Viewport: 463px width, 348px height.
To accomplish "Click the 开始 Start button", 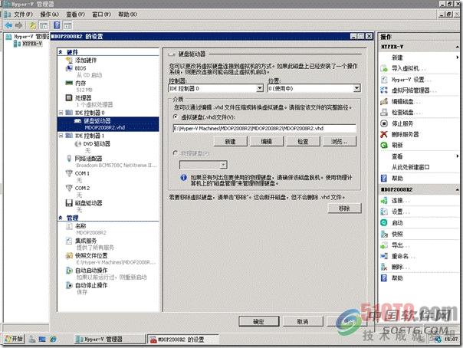I will (x=14, y=339).
